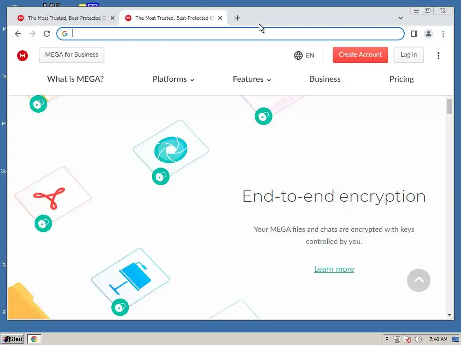Open What is MEGA? page

coord(75,79)
